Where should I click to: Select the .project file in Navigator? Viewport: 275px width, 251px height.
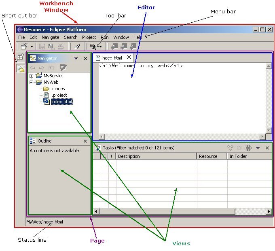tap(59, 95)
